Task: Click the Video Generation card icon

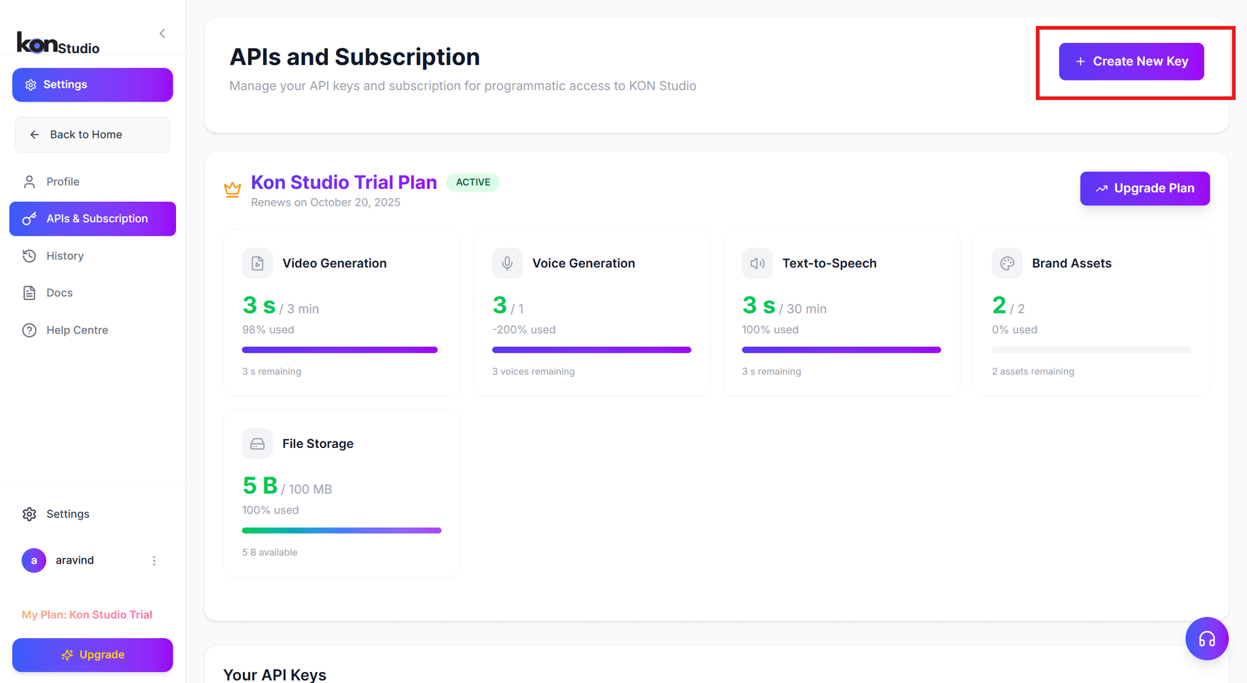Action: coord(257,264)
